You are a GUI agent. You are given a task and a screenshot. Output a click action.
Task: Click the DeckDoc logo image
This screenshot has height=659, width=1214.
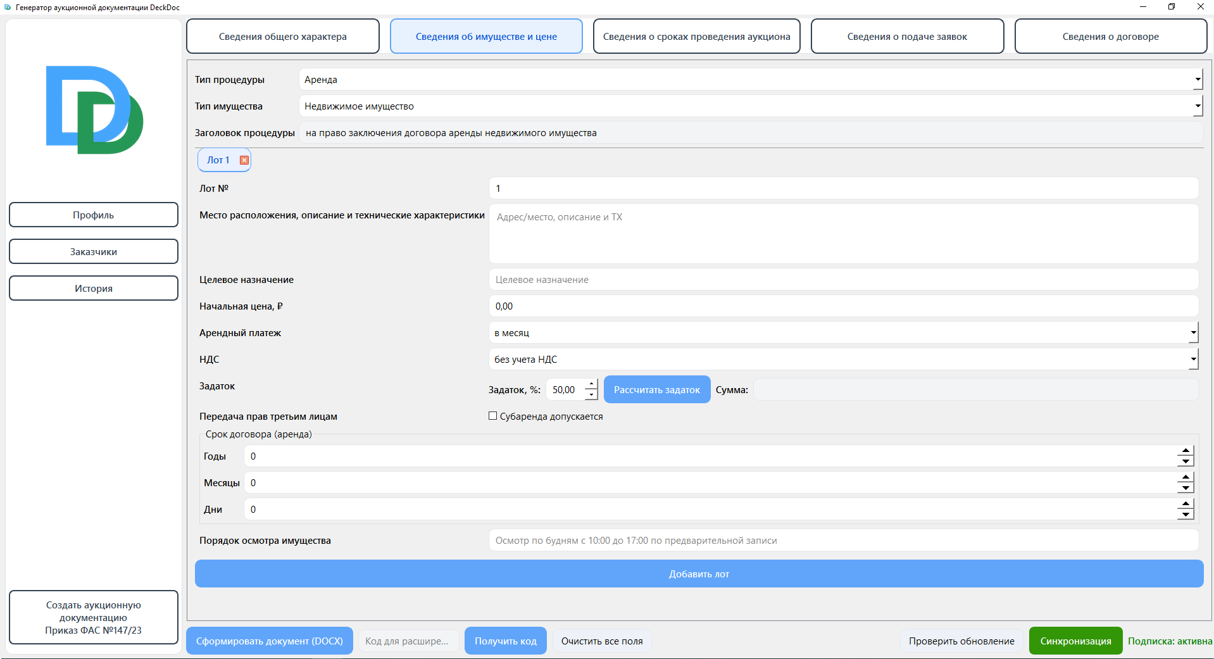click(x=94, y=110)
